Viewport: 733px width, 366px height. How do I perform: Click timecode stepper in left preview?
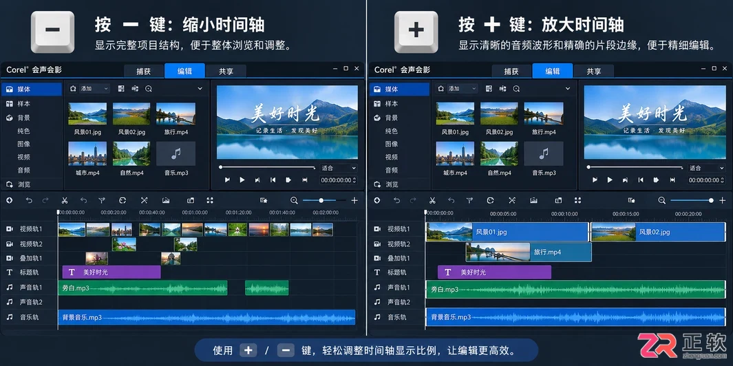coord(355,180)
